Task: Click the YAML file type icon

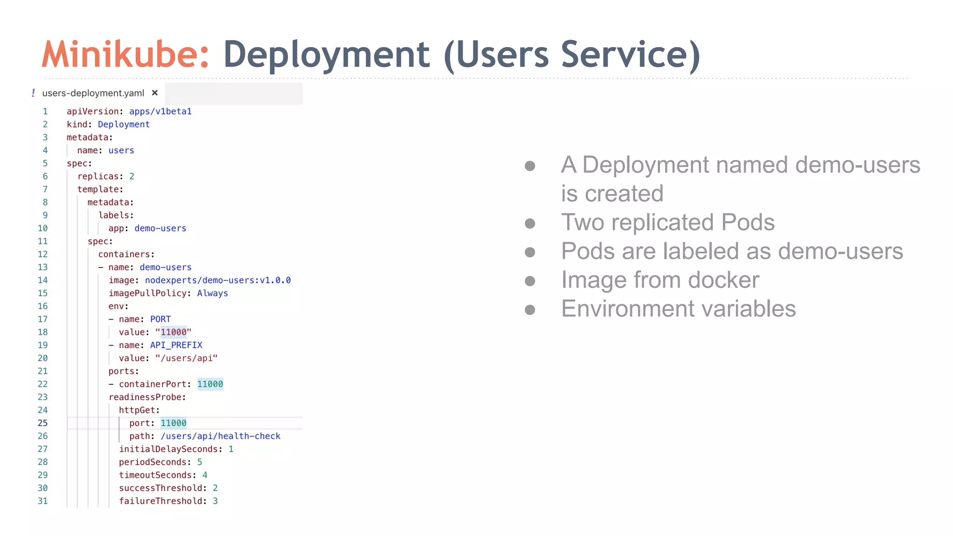Action: click(33, 93)
